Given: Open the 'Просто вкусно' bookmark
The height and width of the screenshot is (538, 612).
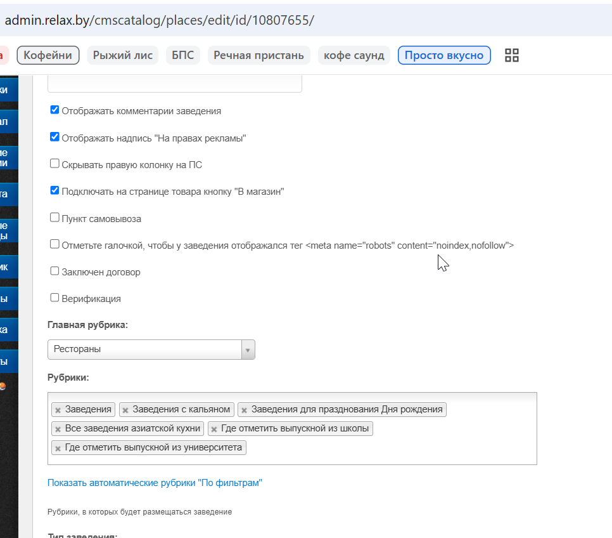Looking at the screenshot, I should pyautogui.click(x=444, y=55).
